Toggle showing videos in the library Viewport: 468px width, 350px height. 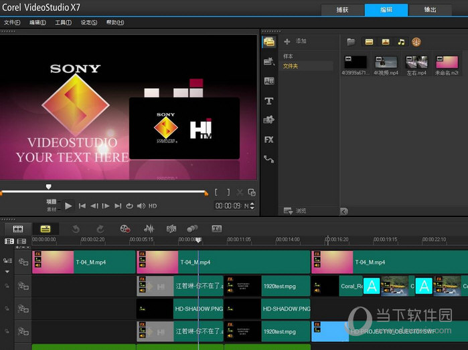click(x=369, y=42)
